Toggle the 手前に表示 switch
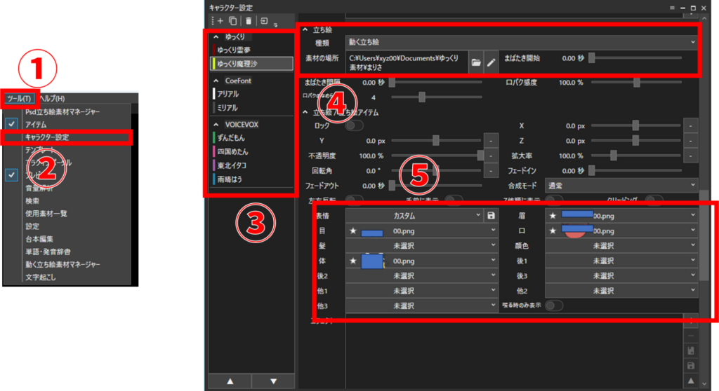This screenshot has width=719, height=391. (x=454, y=200)
